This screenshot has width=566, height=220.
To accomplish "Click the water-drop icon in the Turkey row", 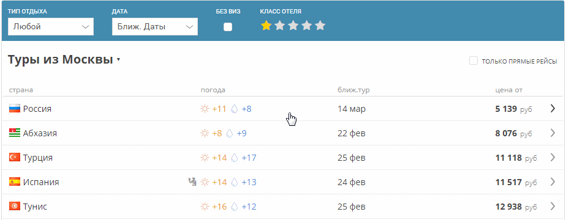I will [235, 158].
